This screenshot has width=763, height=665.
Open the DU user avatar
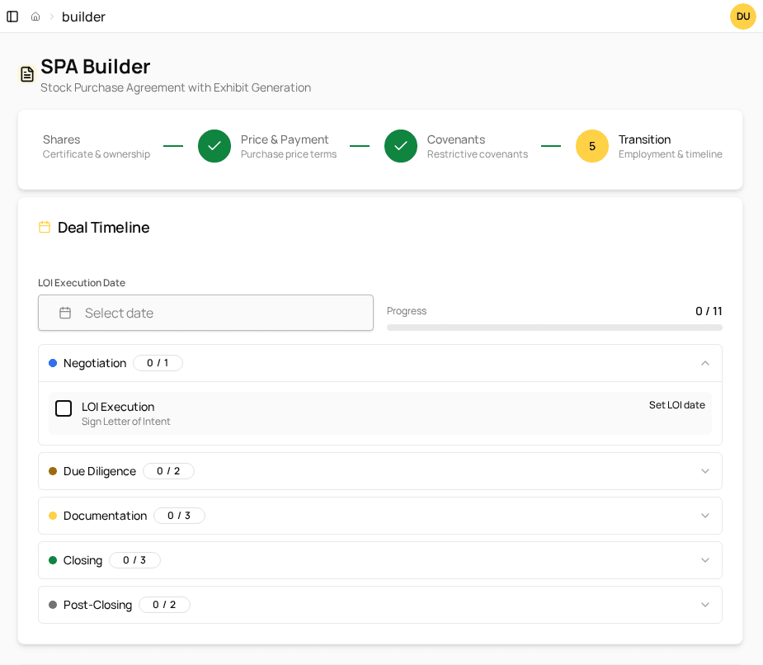[742, 17]
